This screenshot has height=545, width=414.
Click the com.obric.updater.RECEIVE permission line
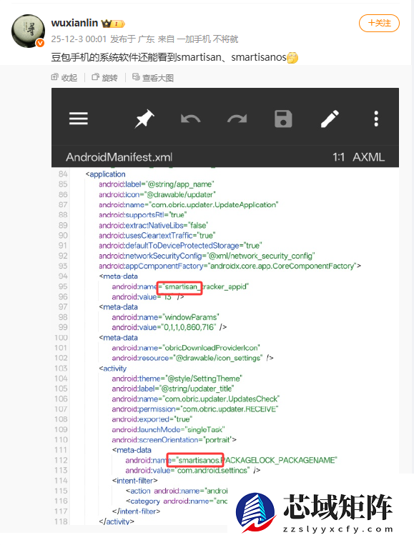[x=194, y=409]
